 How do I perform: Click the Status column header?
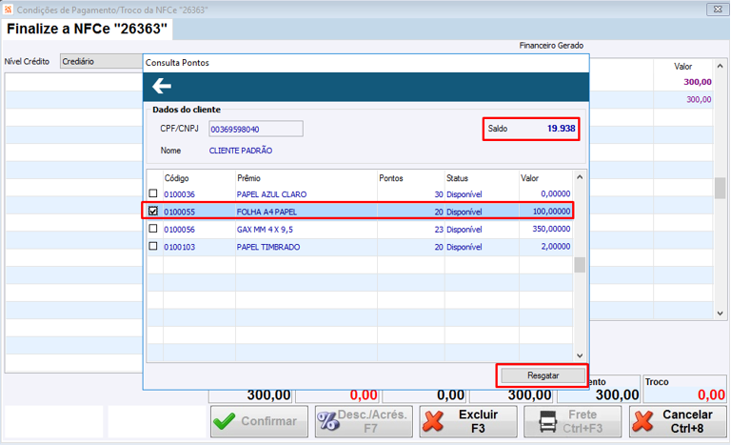tap(457, 178)
